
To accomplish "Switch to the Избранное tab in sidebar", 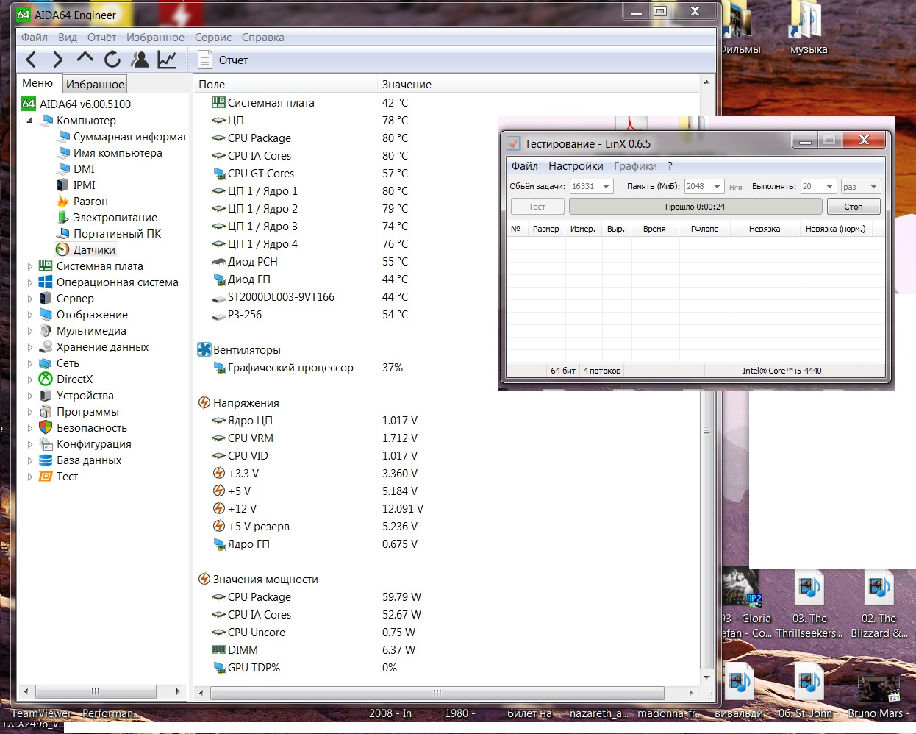I will point(95,84).
